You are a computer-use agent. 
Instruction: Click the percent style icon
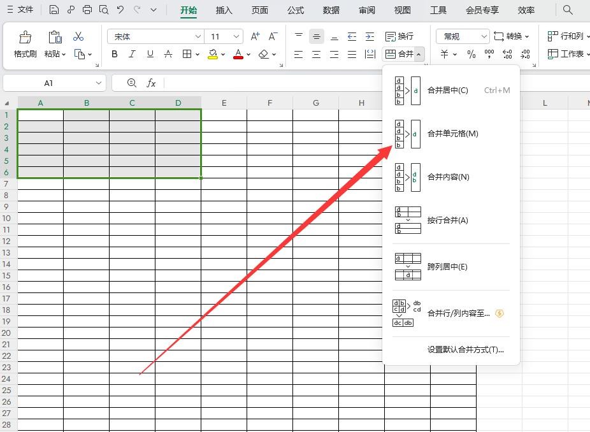[x=471, y=54]
